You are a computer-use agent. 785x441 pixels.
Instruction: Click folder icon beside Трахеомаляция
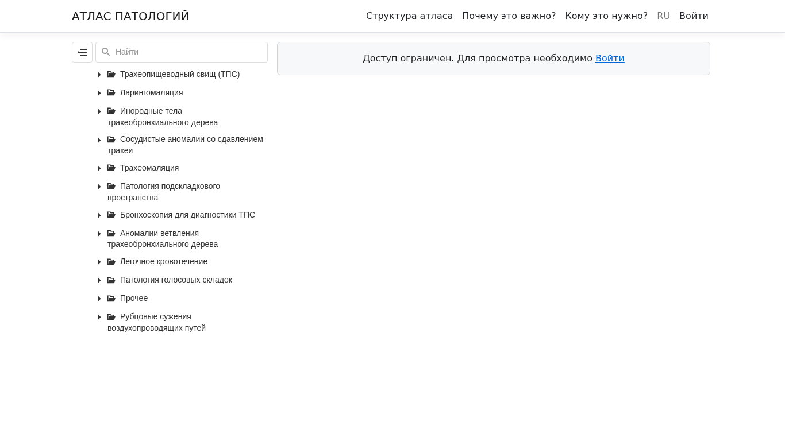pyautogui.click(x=111, y=168)
